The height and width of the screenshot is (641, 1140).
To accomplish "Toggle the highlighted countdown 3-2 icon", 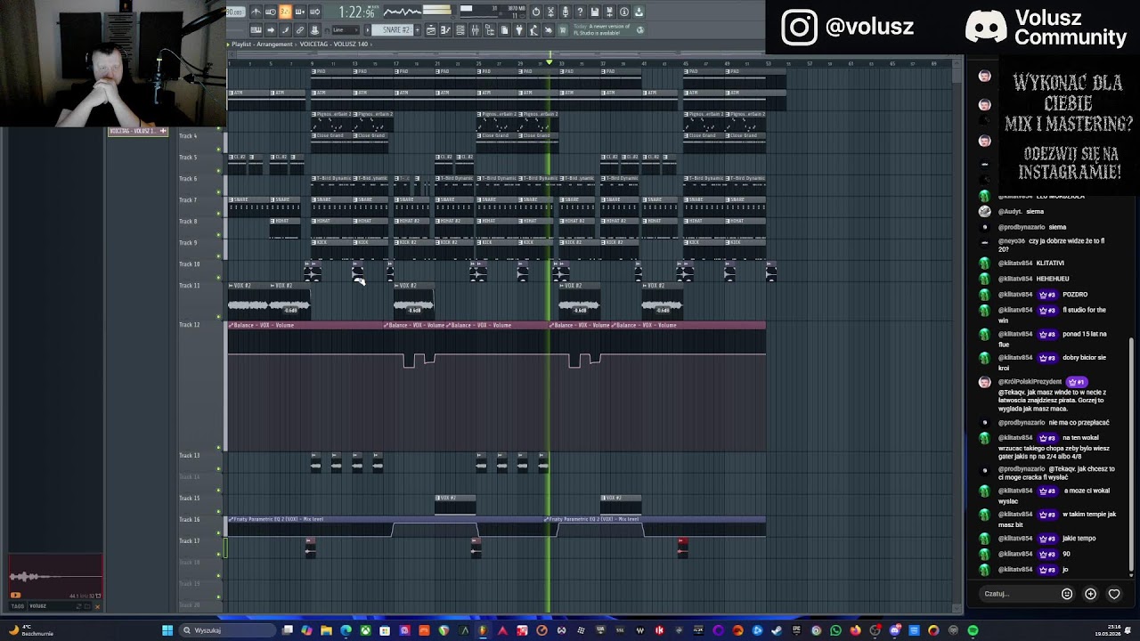I will point(285,12).
